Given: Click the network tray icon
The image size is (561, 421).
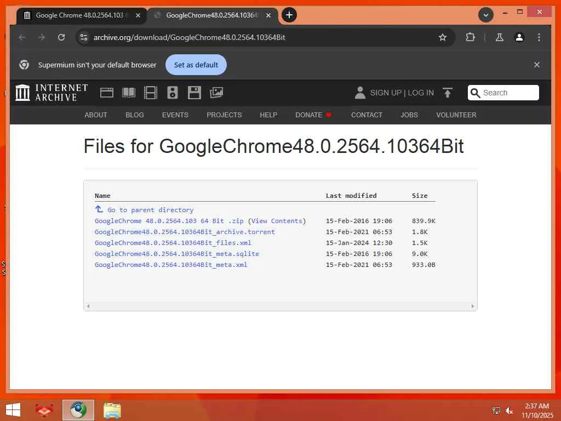Looking at the screenshot, I should point(496,411).
